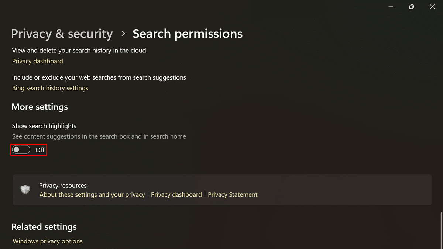Restore down the Settings window
Viewport: 443px width, 249px height.
point(411,7)
